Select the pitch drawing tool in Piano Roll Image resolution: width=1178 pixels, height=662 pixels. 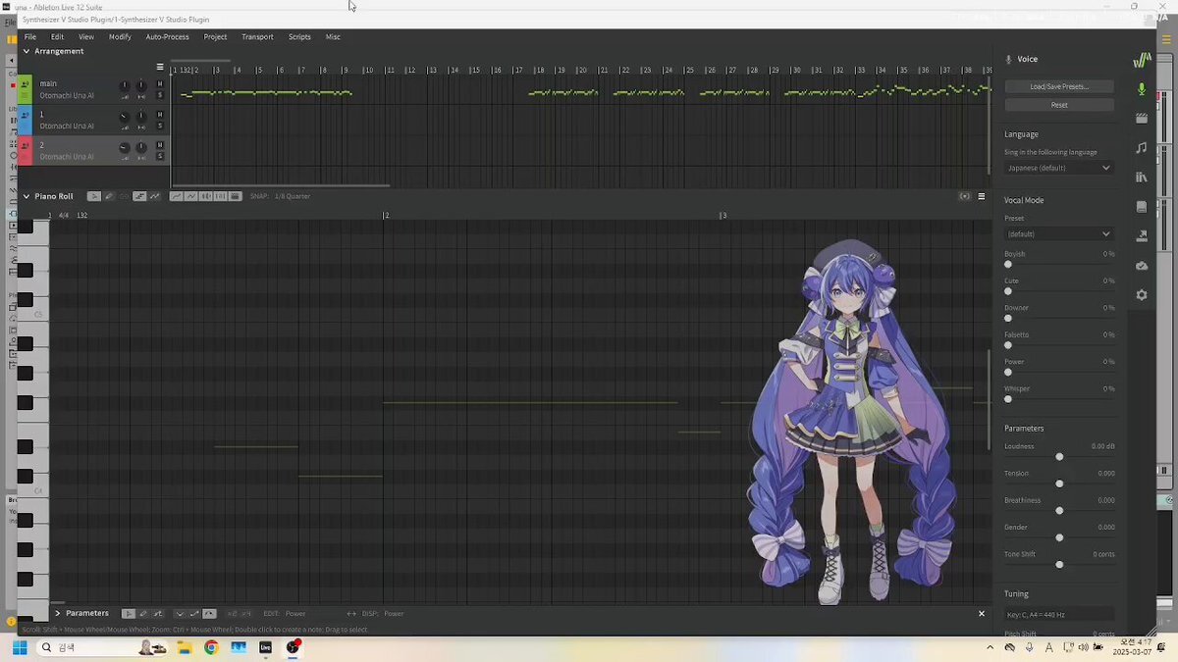click(x=154, y=196)
